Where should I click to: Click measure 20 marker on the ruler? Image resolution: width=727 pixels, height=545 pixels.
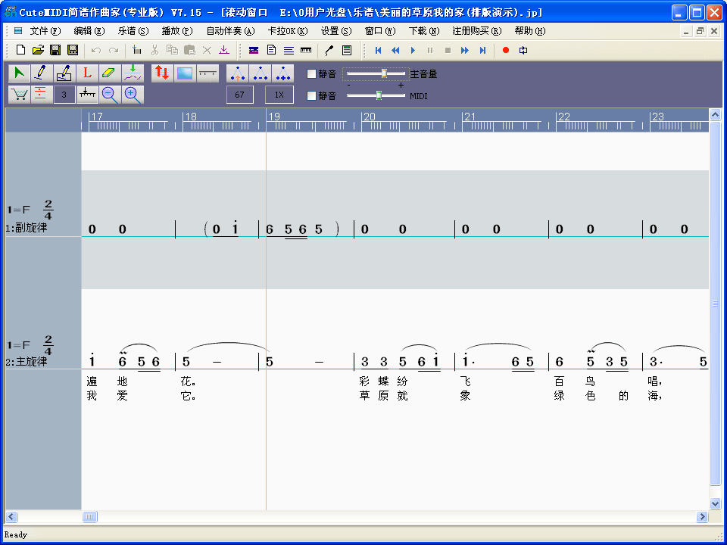click(x=369, y=117)
